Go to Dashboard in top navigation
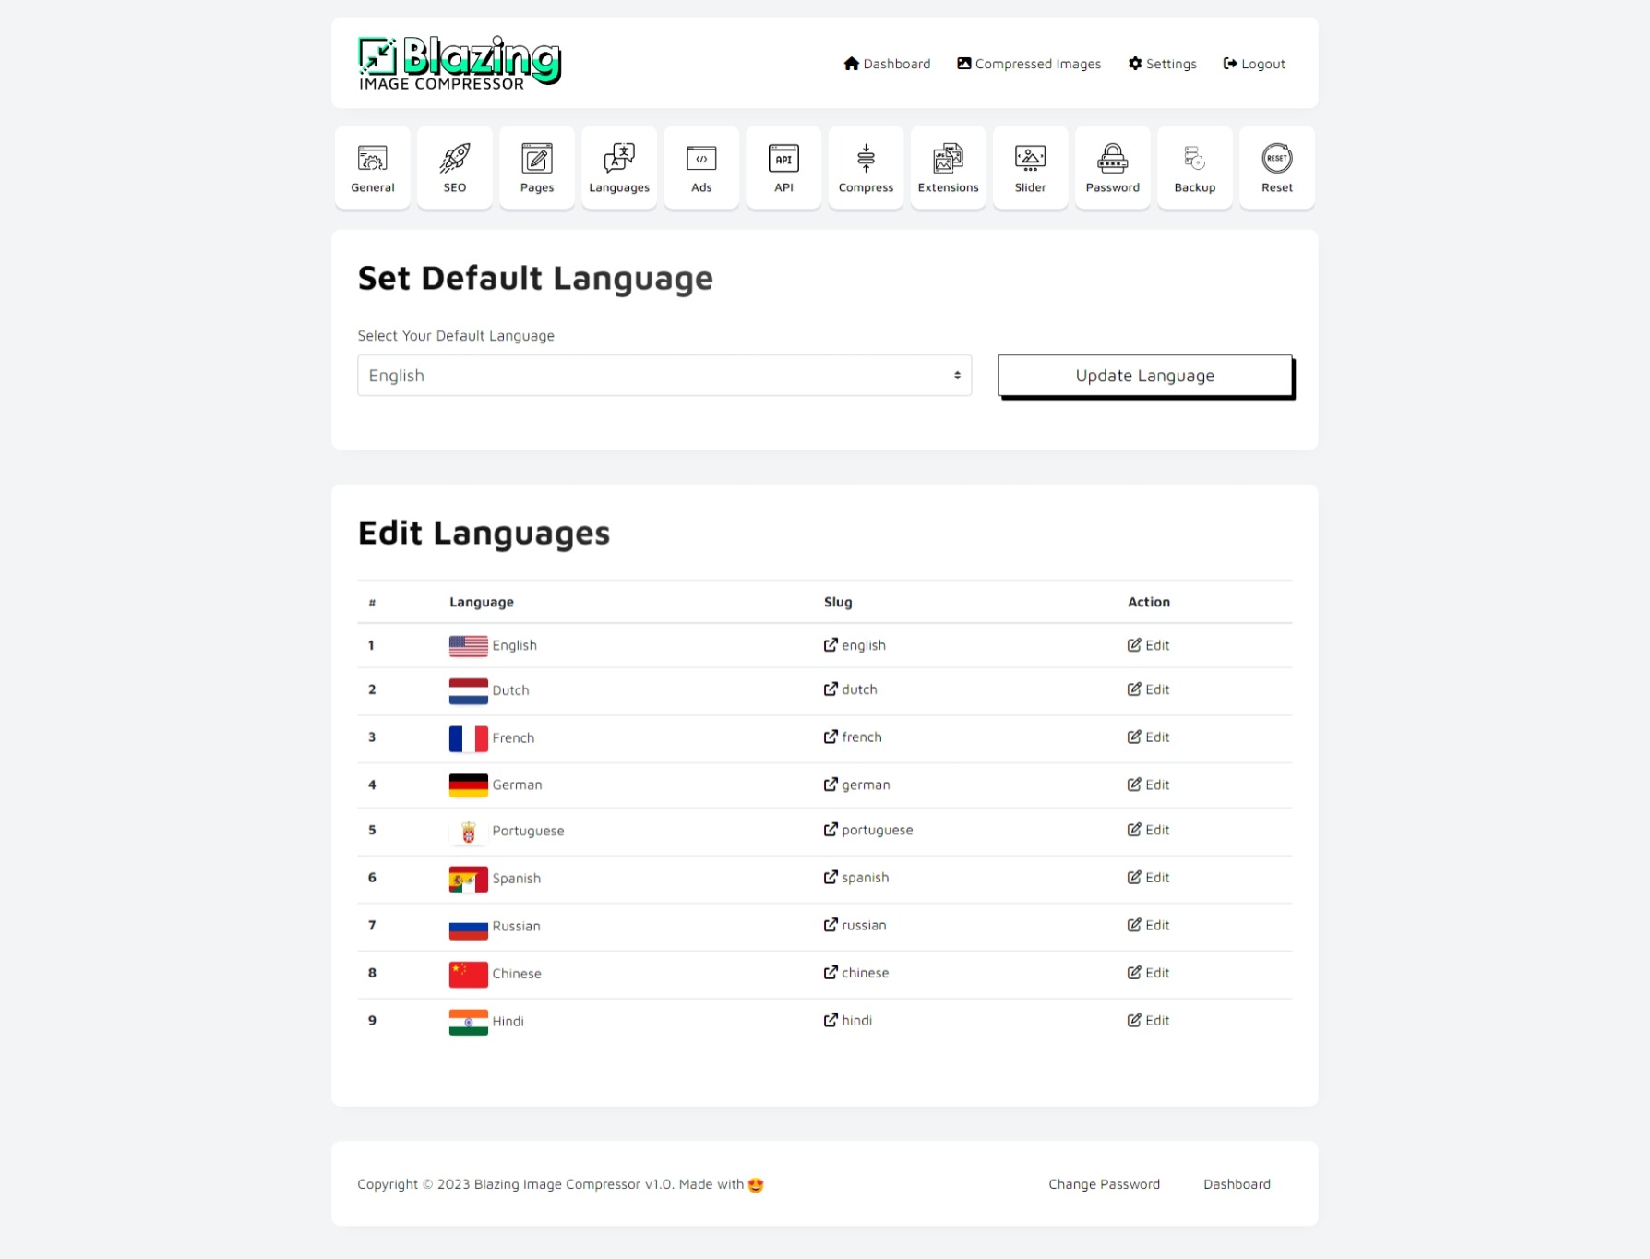The height and width of the screenshot is (1259, 1650). coord(887,64)
